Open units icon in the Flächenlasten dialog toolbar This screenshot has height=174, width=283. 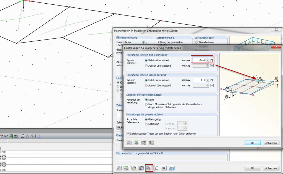126,168
